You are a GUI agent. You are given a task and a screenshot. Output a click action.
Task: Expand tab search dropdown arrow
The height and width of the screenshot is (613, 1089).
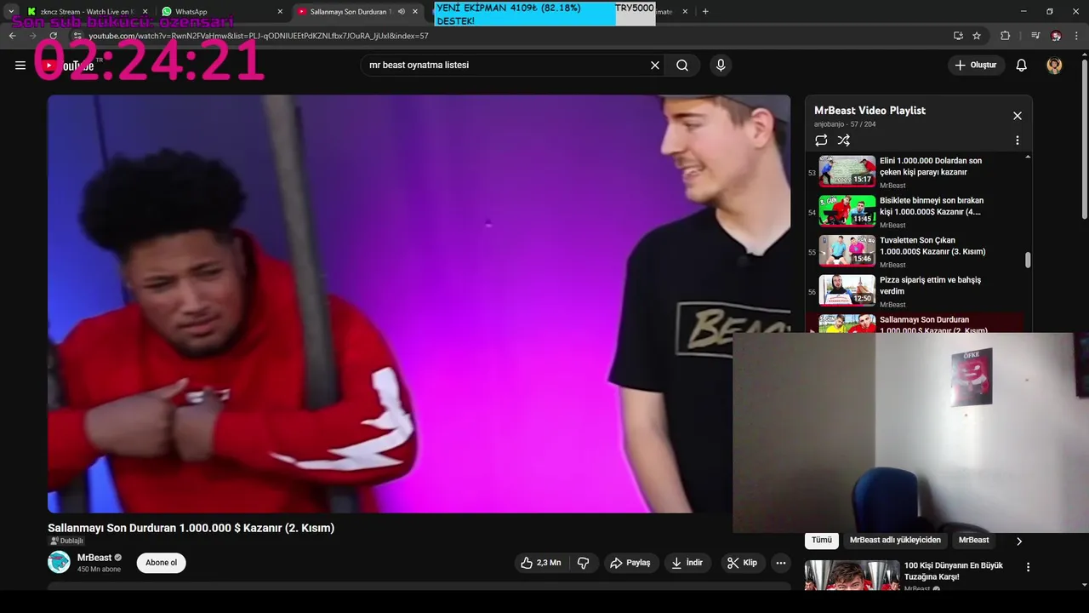tap(11, 12)
